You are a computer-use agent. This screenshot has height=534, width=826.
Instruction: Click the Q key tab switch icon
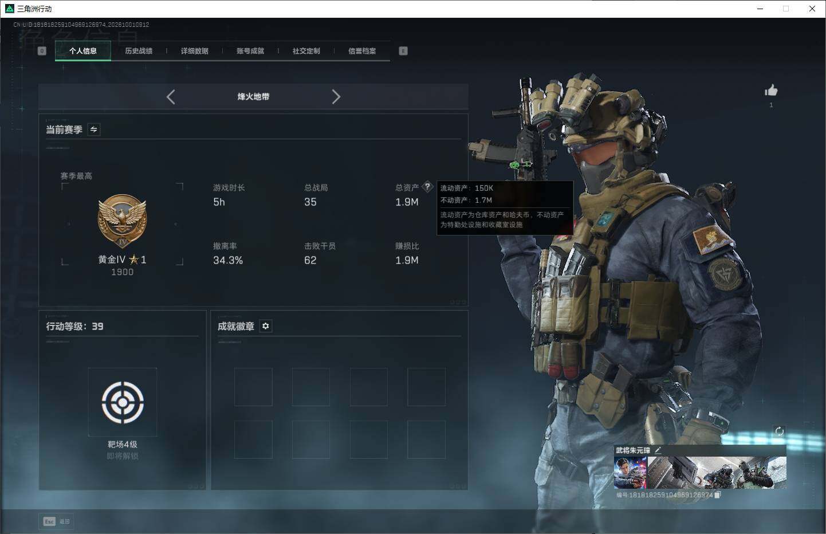click(42, 51)
